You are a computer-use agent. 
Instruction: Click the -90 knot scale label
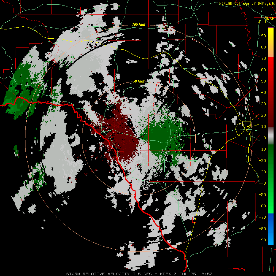coord(262,240)
